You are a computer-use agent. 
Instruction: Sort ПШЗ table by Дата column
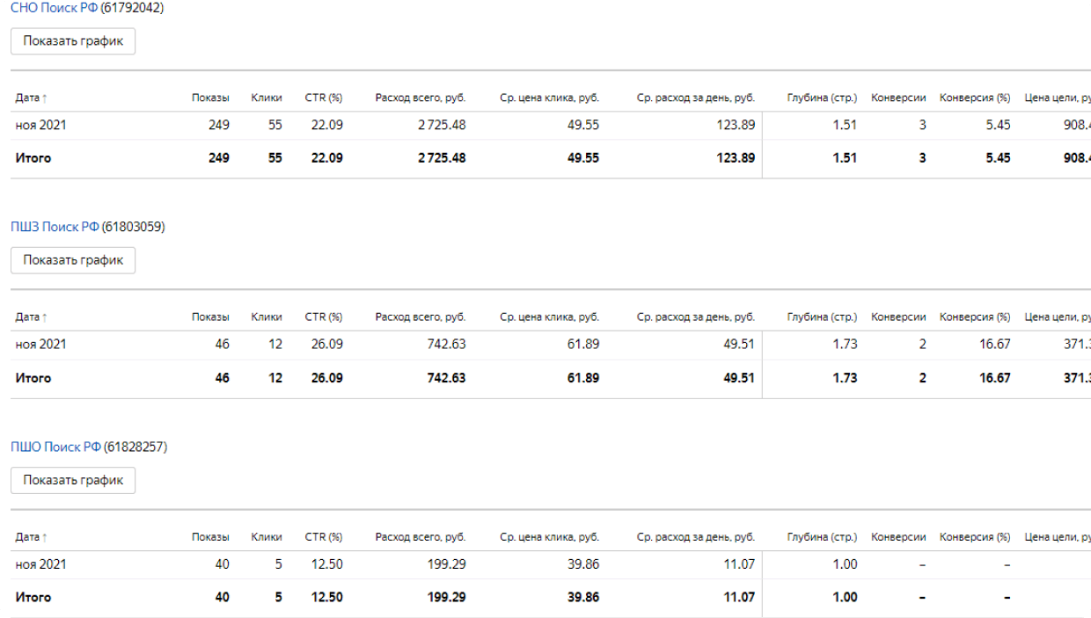[31, 316]
